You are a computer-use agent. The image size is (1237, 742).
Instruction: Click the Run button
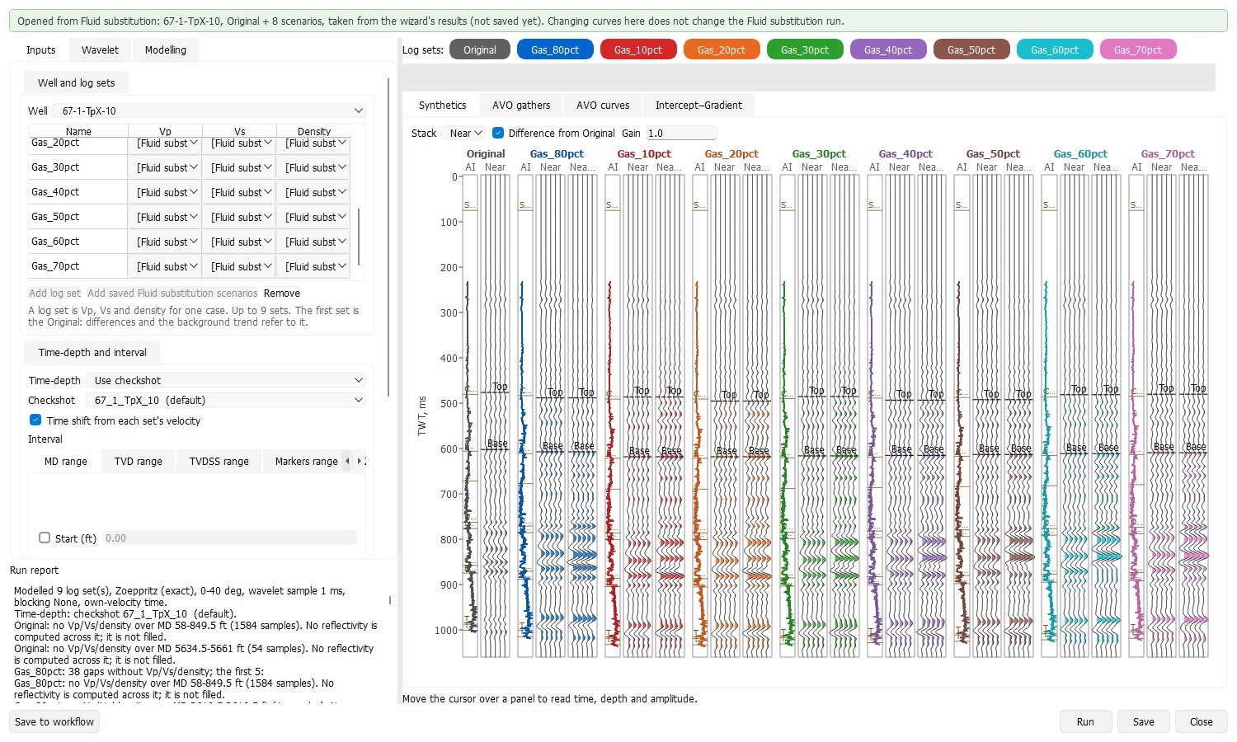pos(1085,721)
